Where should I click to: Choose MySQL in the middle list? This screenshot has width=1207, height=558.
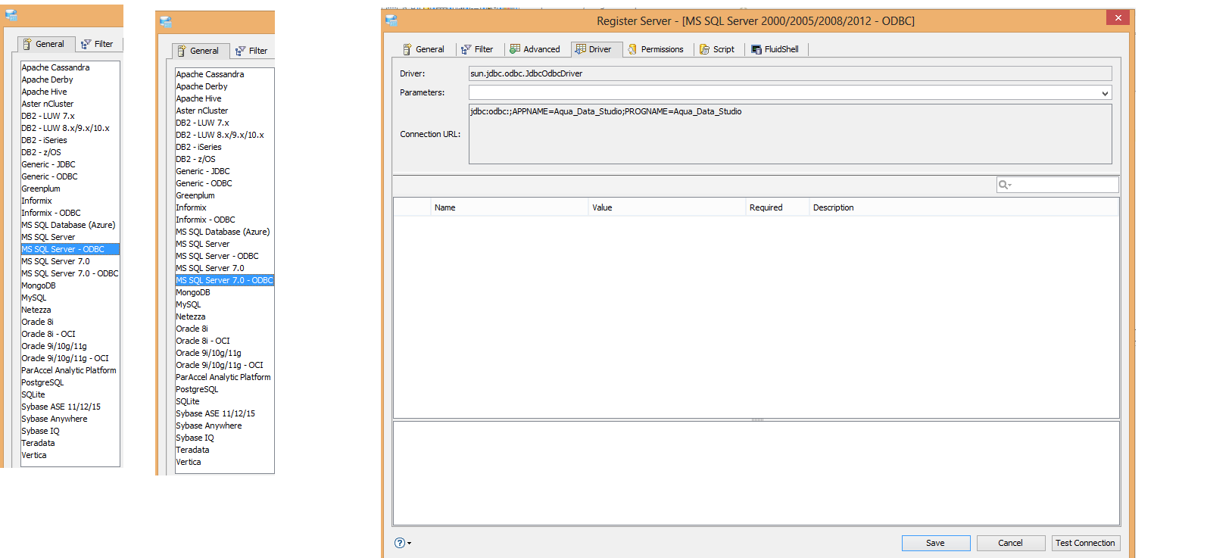224,304
